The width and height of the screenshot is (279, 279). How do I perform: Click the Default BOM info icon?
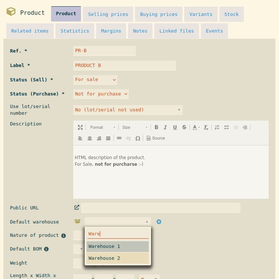click(x=46, y=249)
